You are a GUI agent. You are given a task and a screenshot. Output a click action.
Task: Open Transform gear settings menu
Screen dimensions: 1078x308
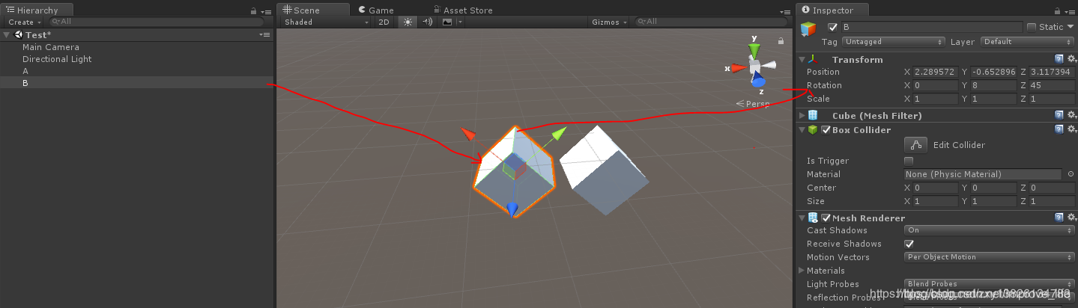click(x=1071, y=59)
